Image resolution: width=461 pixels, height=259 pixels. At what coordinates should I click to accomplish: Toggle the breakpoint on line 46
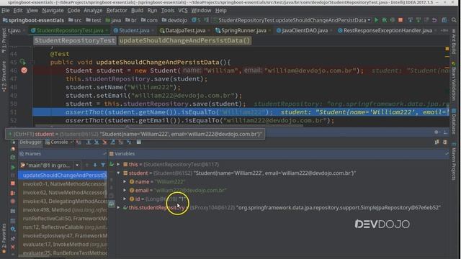coord(24,71)
